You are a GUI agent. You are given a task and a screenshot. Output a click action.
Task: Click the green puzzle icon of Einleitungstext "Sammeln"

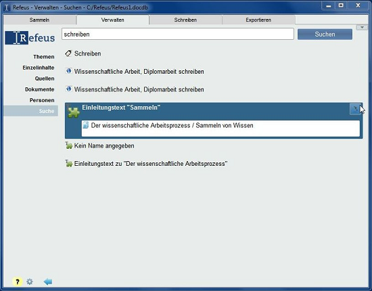click(74, 112)
